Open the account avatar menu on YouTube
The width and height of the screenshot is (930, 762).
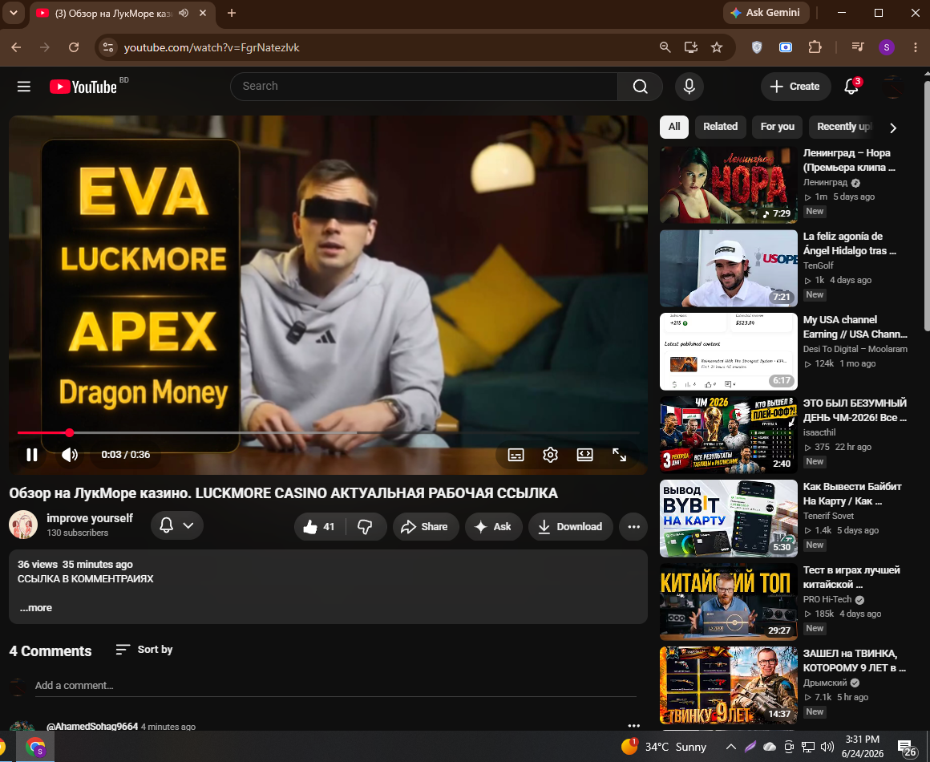pos(892,87)
